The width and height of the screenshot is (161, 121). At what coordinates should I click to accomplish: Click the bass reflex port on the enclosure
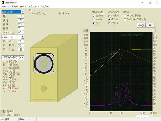(x=44, y=88)
